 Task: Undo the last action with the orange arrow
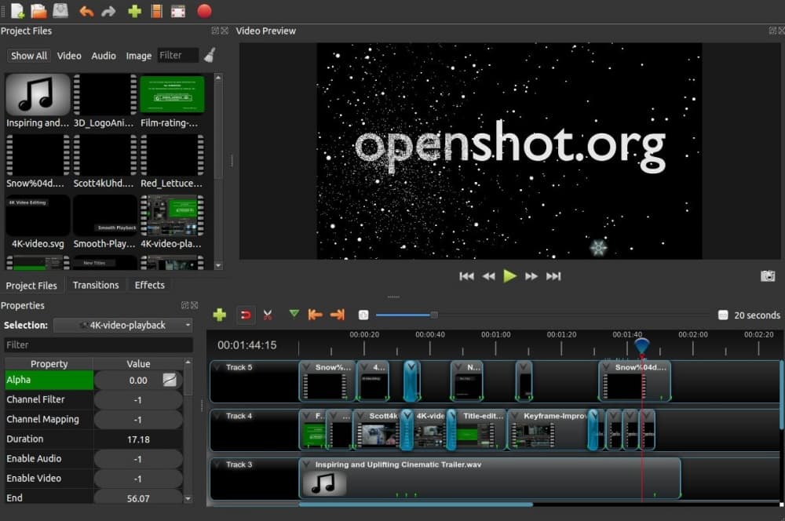tap(86, 11)
